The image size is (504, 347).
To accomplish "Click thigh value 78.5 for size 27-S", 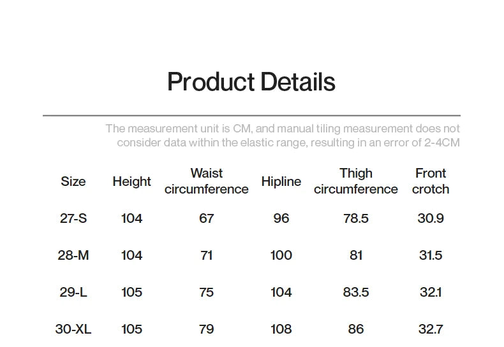I will tap(355, 218).
